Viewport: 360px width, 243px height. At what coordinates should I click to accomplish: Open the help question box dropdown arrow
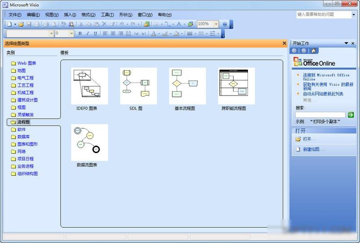(354, 14)
